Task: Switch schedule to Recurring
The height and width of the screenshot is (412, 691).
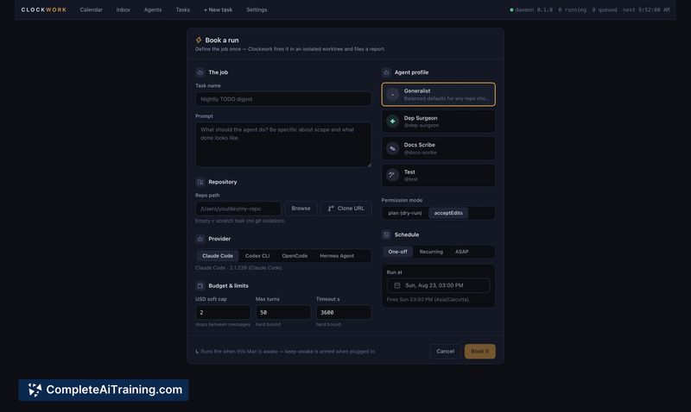Action: tap(431, 252)
